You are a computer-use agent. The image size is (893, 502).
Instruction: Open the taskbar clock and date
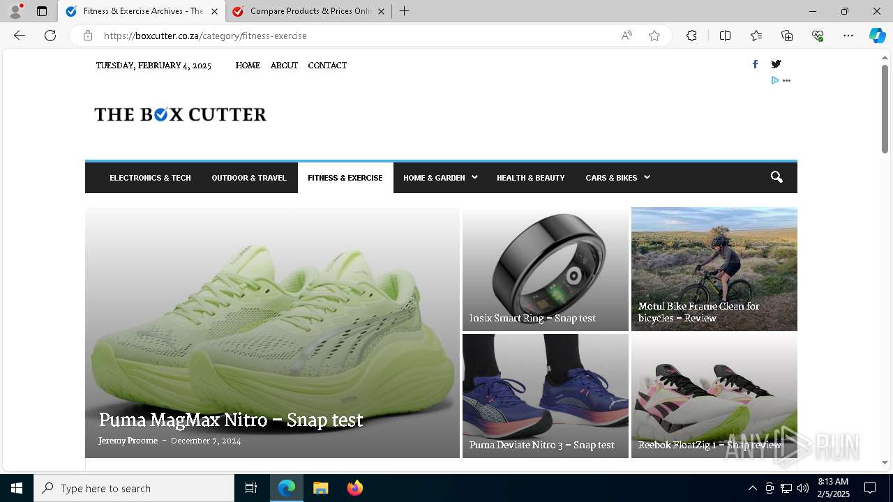tap(833, 488)
